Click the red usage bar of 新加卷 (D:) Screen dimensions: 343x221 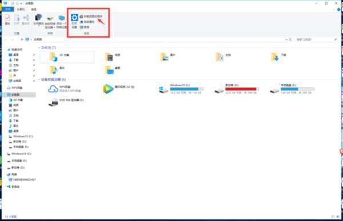pos(242,89)
